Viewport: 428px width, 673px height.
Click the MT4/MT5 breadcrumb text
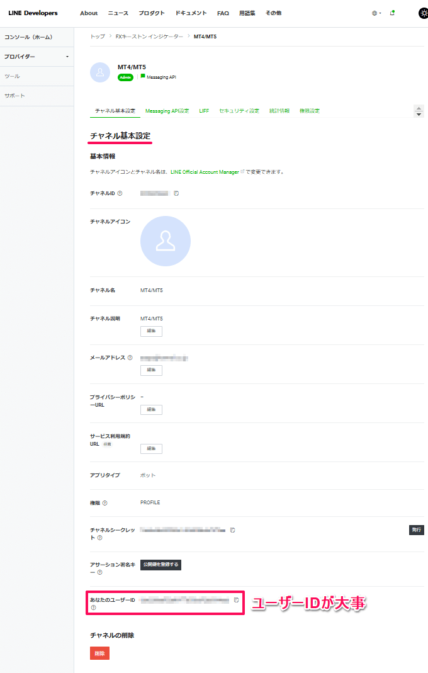(205, 37)
